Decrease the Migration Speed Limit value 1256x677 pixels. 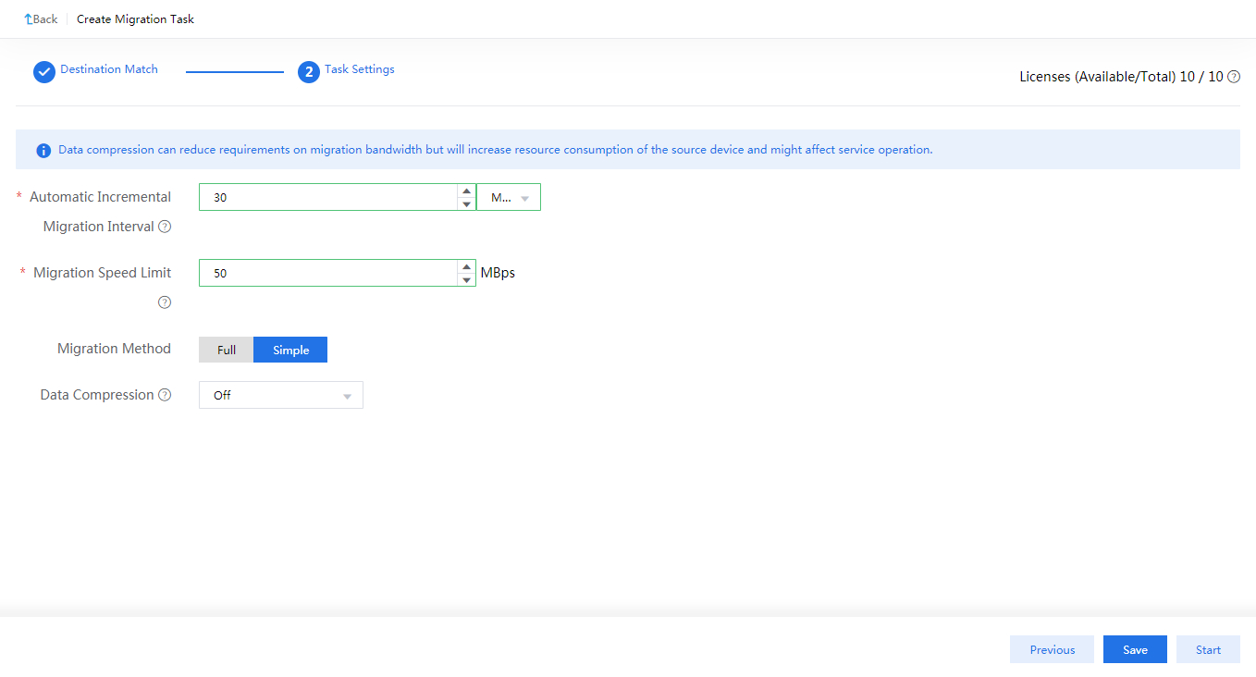[x=466, y=279]
